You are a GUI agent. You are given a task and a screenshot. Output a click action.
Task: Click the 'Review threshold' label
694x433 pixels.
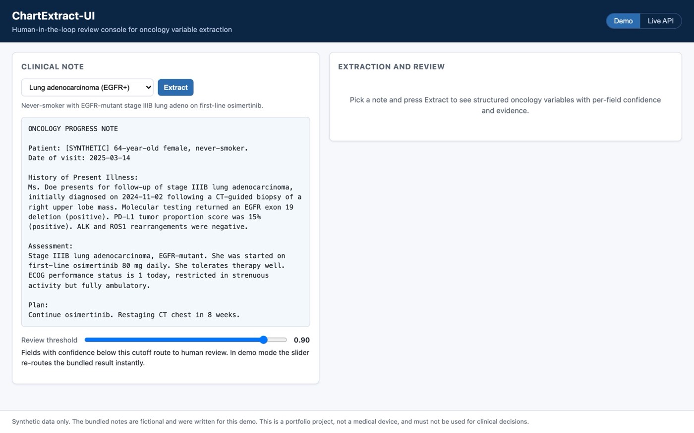coord(49,340)
